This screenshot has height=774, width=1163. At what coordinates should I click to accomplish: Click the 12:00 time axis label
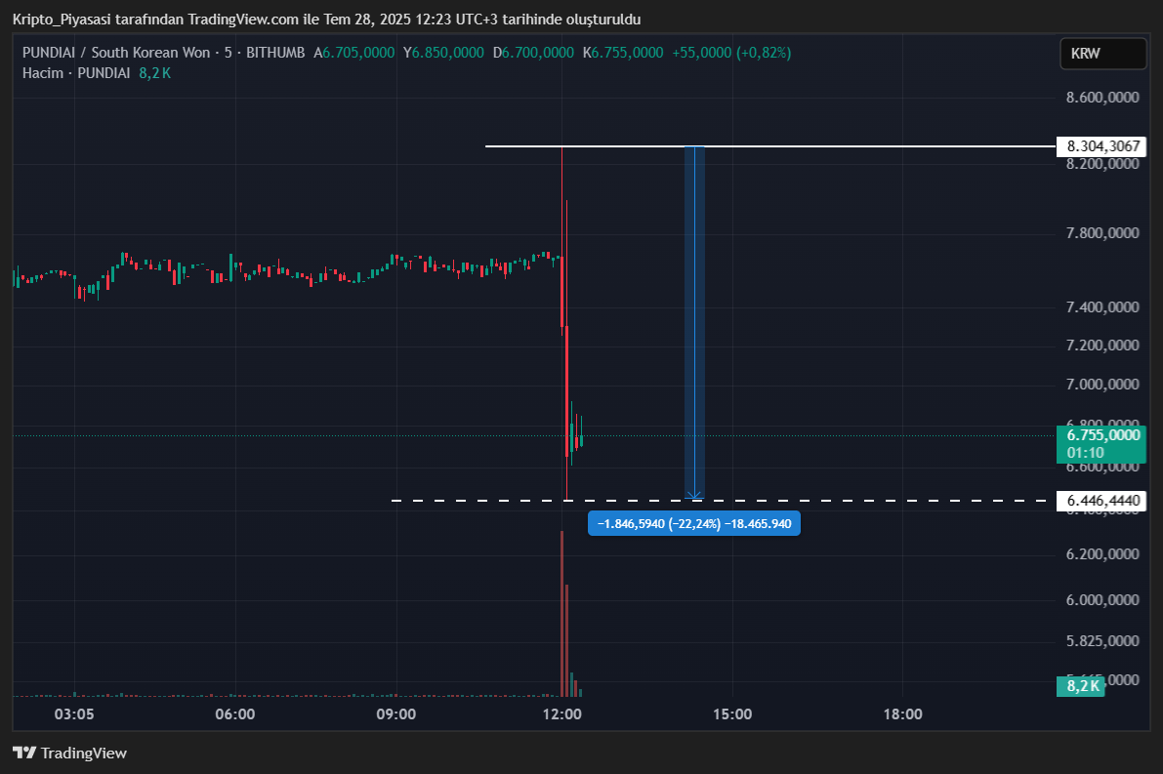[x=562, y=713]
